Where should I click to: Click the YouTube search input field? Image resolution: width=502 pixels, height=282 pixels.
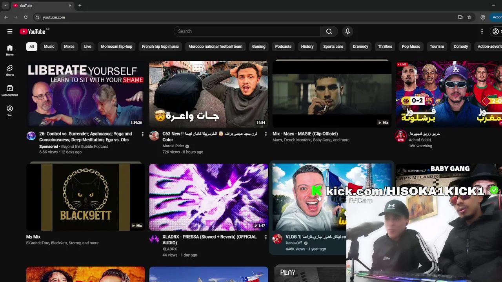(247, 31)
